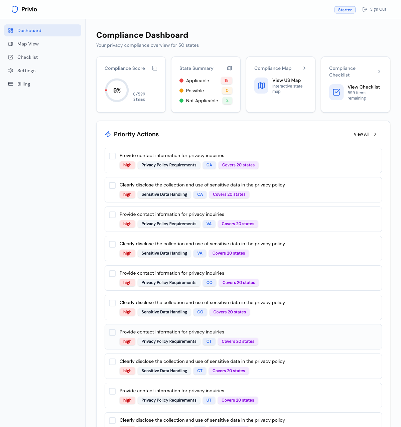Viewport: 401px width, 427px height.
Task: Check the CO sensitive data disclosure item
Action: tap(112, 303)
